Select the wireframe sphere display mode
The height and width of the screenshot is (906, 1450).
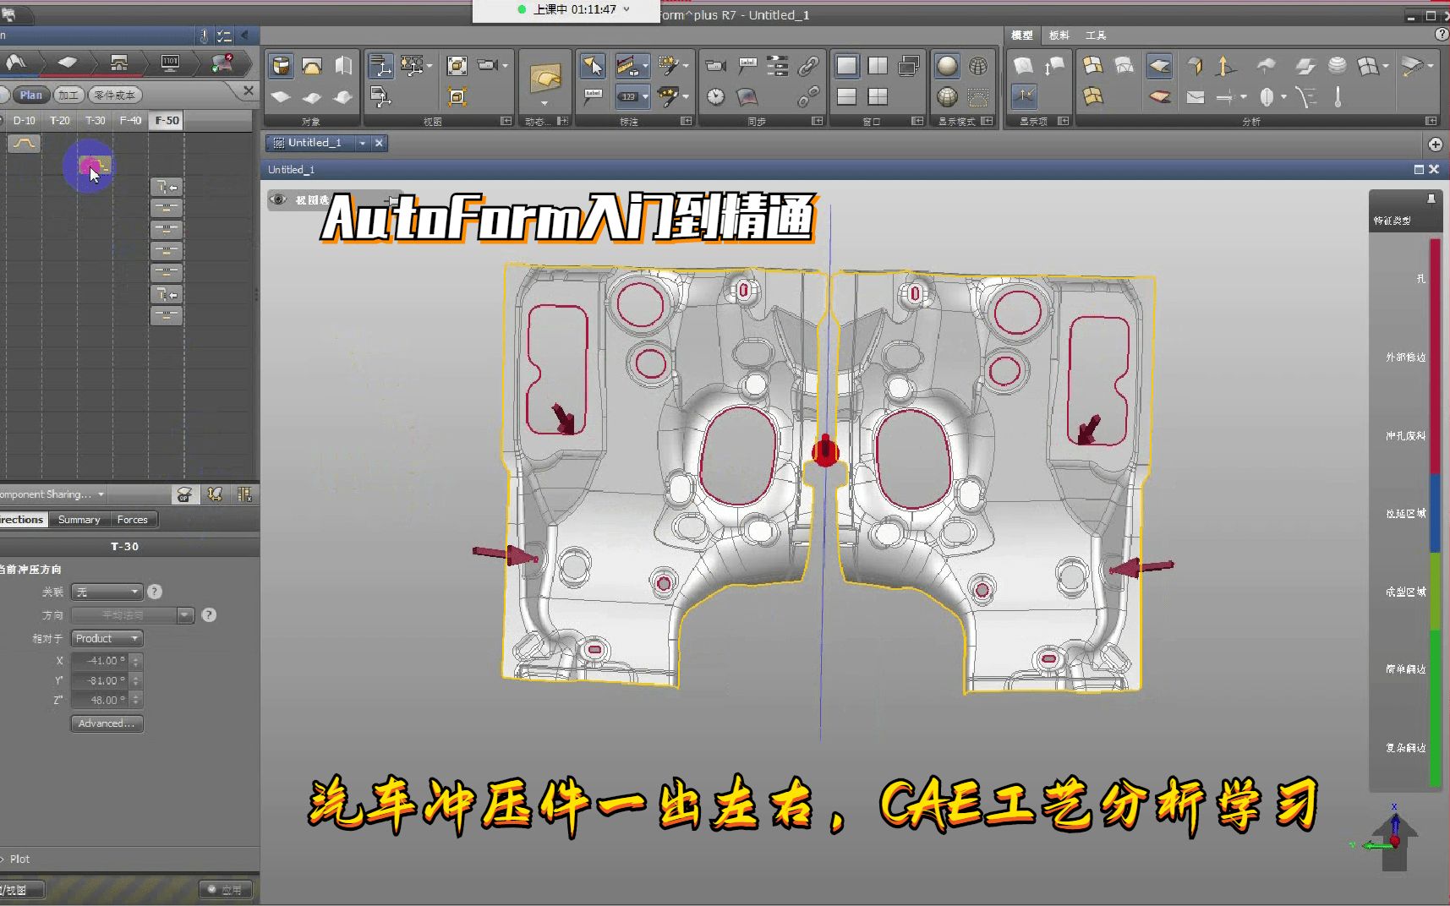click(x=978, y=66)
